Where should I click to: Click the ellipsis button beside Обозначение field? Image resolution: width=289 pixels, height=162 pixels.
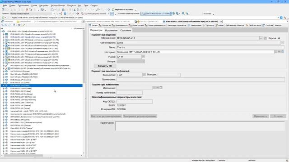[x=261, y=38]
